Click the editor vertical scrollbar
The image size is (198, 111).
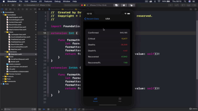click(197, 50)
